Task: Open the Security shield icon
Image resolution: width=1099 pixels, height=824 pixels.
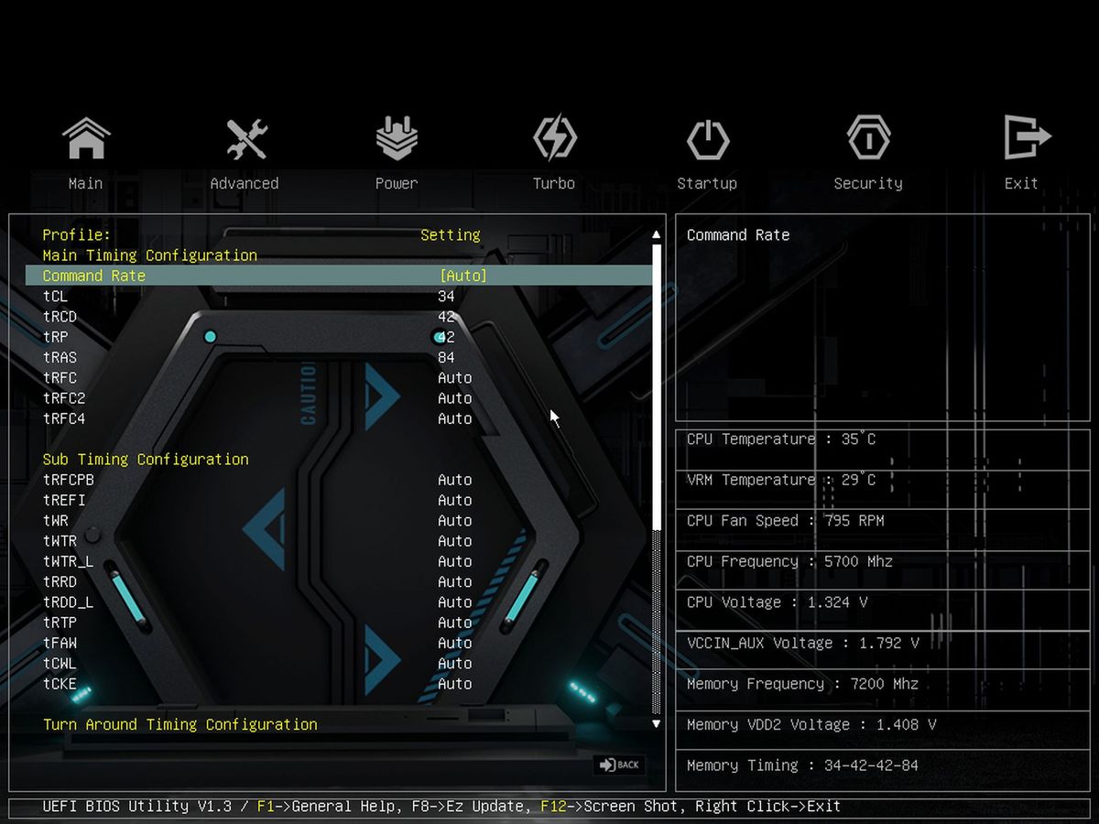Action: (868, 138)
